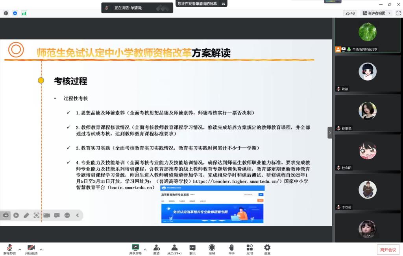403x256 pixels.
Task: Open the 聊天 chat panel
Action: coord(192,248)
